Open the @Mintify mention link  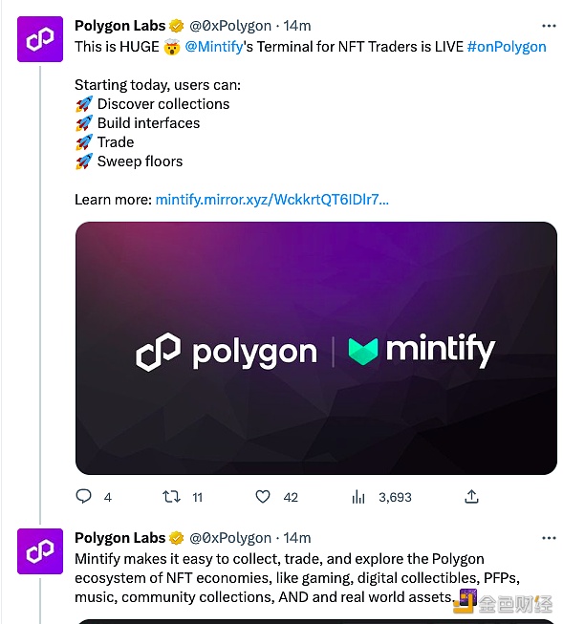214,47
